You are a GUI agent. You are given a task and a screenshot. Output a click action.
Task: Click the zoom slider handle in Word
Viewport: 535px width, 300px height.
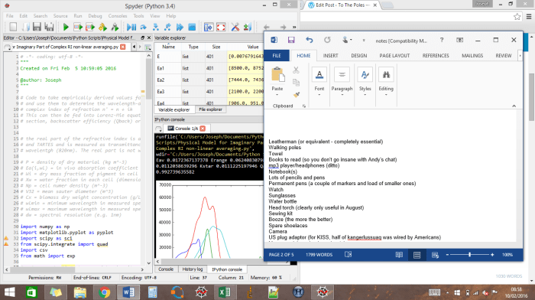tap(470, 255)
